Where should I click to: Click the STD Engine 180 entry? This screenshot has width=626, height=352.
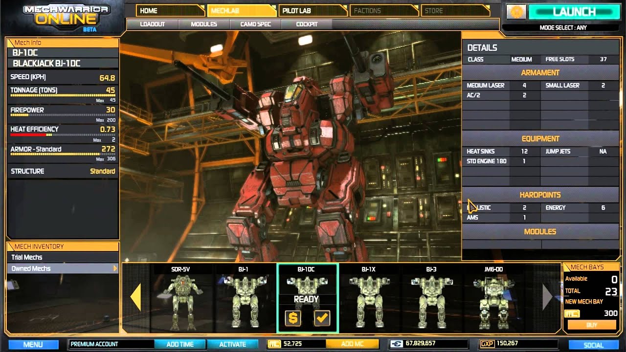click(501, 161)
